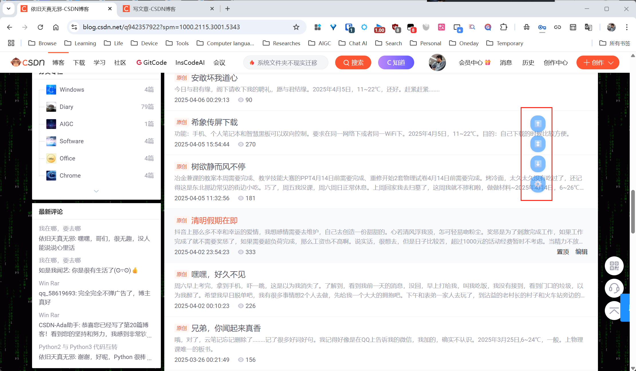Click the CSDN logo

[28, 62]
